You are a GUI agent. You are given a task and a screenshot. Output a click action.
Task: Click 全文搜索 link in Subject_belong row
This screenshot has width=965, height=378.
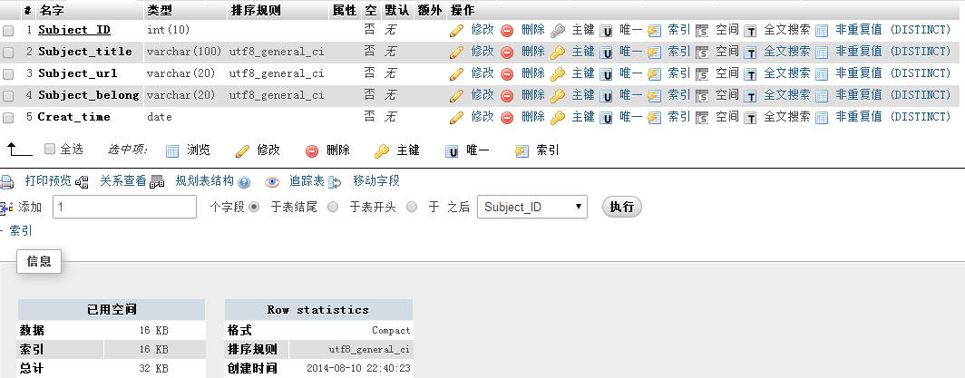pyautogui.click(x=787, y=94)
